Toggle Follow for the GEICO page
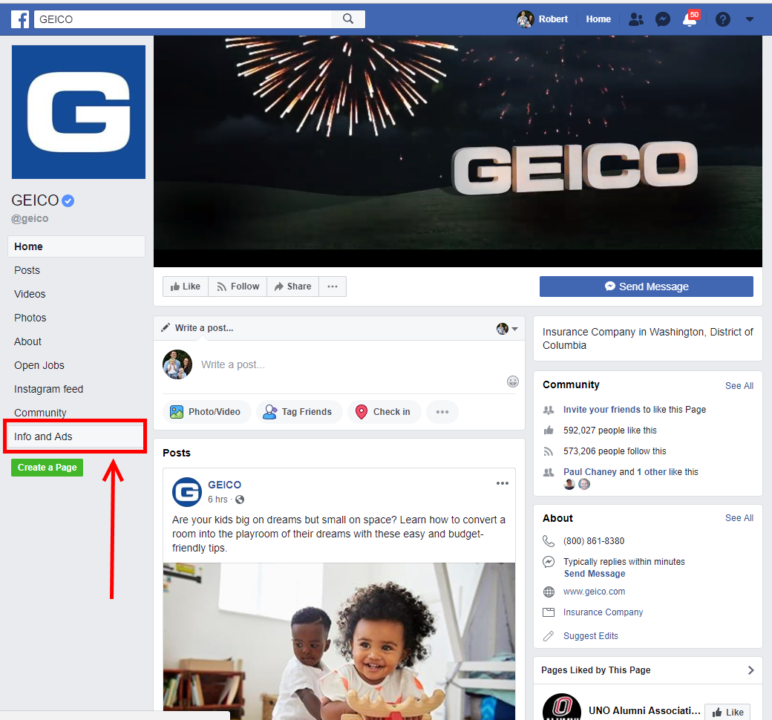 [x=238, y=287]
